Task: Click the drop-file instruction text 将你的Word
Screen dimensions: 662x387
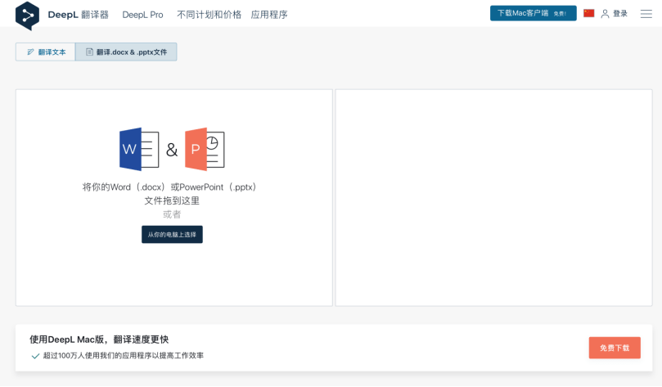Action: [x=172, y=187]
